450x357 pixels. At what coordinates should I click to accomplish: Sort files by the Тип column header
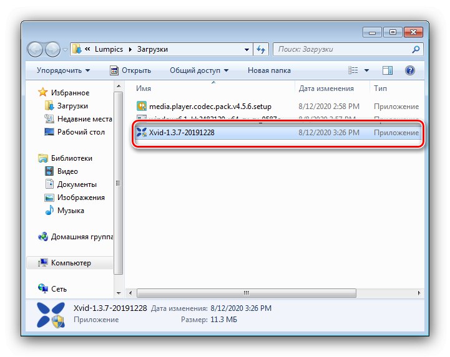pyautogui.click(x=380, y=88)
